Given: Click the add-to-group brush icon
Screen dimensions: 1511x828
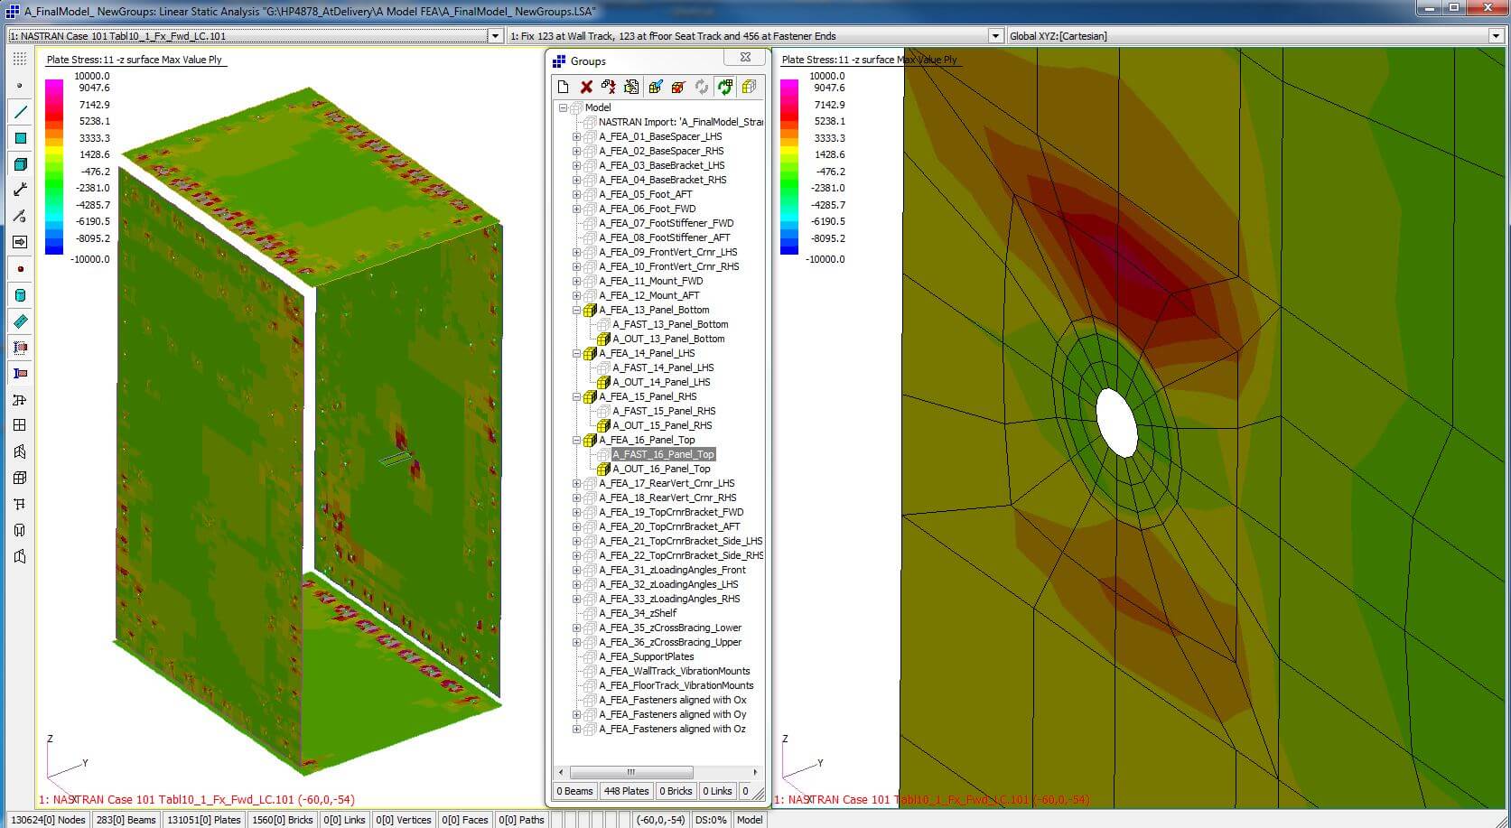Looking at the screenshot, I should tap(655, 87).
